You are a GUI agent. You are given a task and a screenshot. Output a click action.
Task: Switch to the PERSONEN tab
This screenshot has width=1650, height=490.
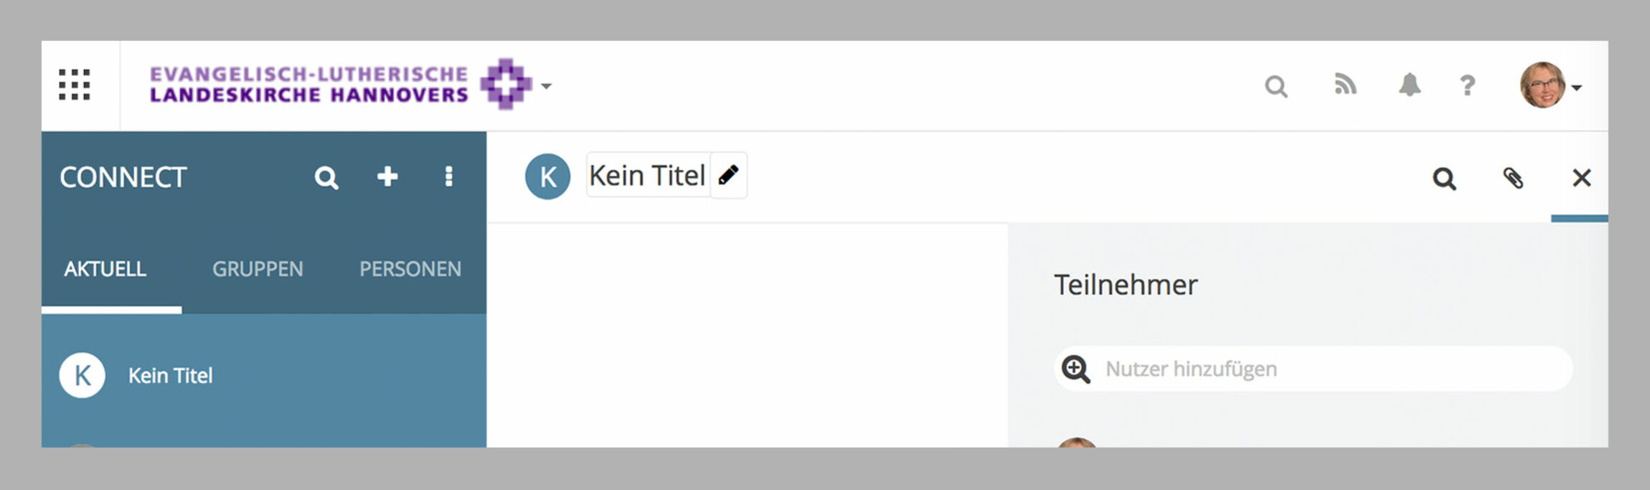[410, 269]
